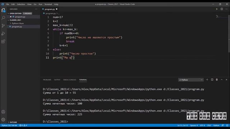Open the Accounts menu icon

tap(3, 112)
